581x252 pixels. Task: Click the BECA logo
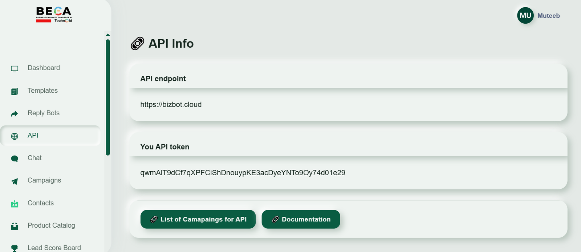click(54, 15)
